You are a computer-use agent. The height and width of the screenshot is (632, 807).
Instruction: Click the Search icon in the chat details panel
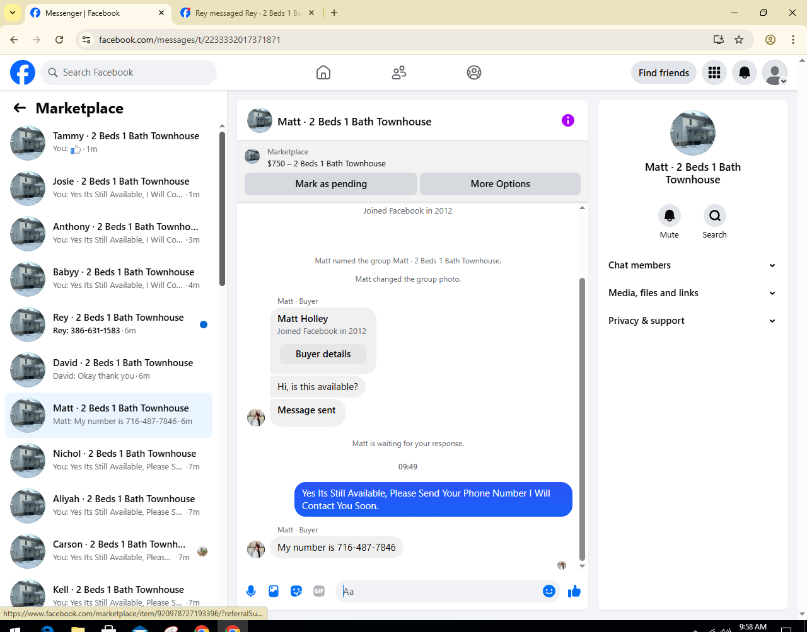click(x=714, y=215)
